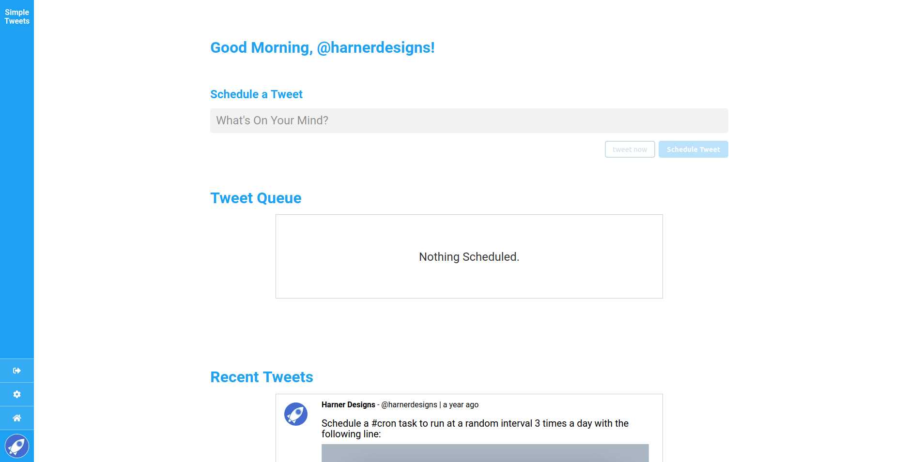This screenshot has width=924, height=462.
Task: Click the Harner Designs rocket profile picture
Action: (x=296, y=414)
